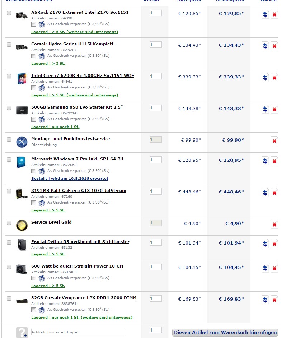The width and height of the screenshot is (281, 338).
Task: Tick the row checkbox for be quiet! power supply
Action: coord(9,267)
